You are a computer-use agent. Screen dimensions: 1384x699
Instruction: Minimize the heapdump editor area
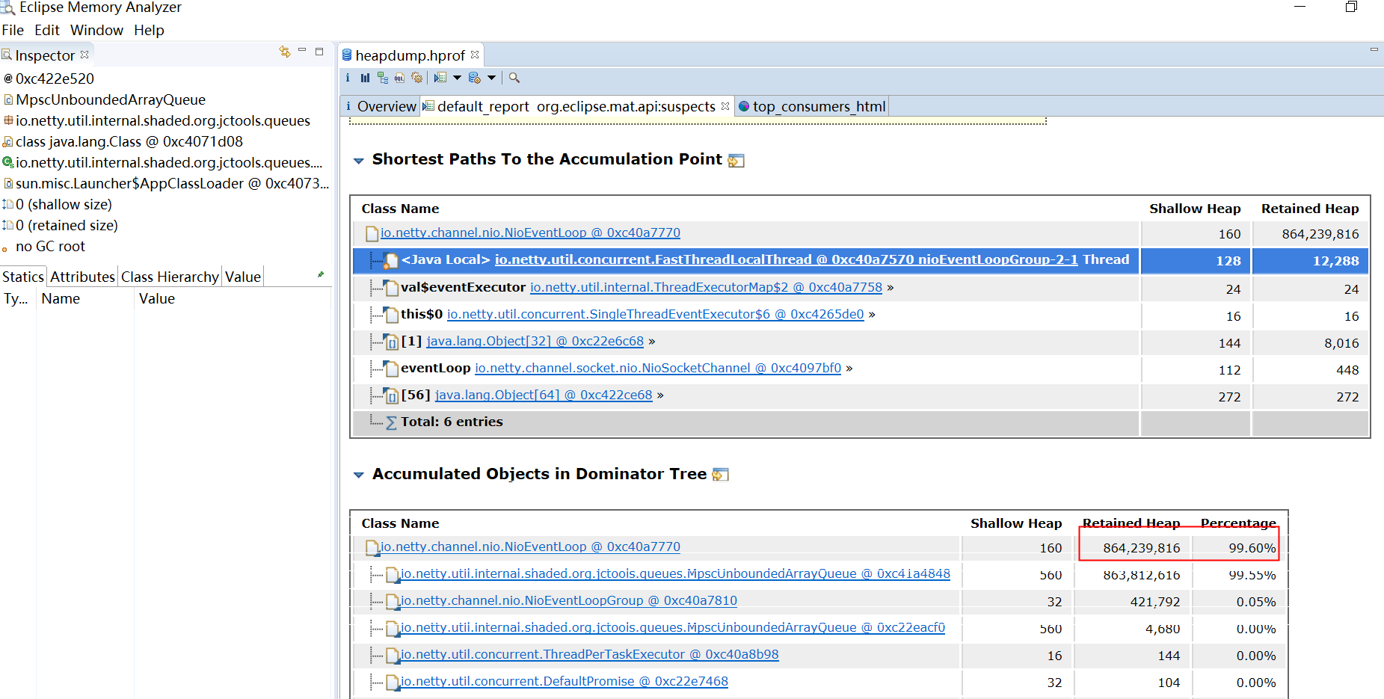1374,49
